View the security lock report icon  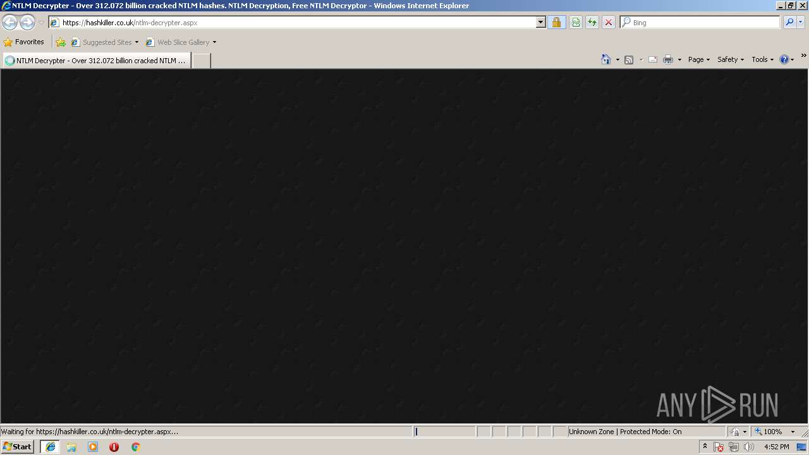[556, 23]
